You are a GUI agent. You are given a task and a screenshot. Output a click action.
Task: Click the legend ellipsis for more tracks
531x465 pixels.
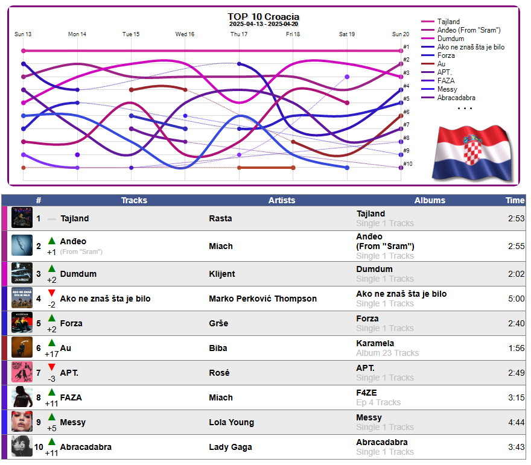coord(465,109)
